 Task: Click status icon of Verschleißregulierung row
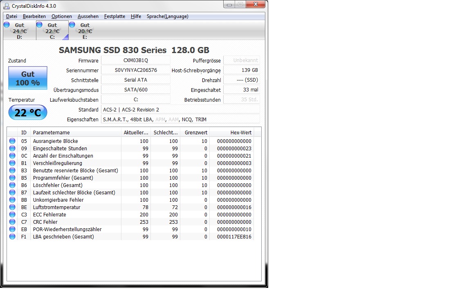12,163
